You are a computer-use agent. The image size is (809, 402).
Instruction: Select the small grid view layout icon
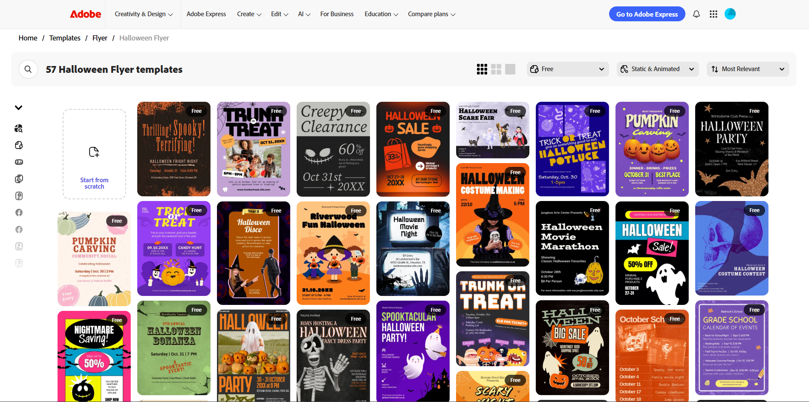[x=482, y=69]
